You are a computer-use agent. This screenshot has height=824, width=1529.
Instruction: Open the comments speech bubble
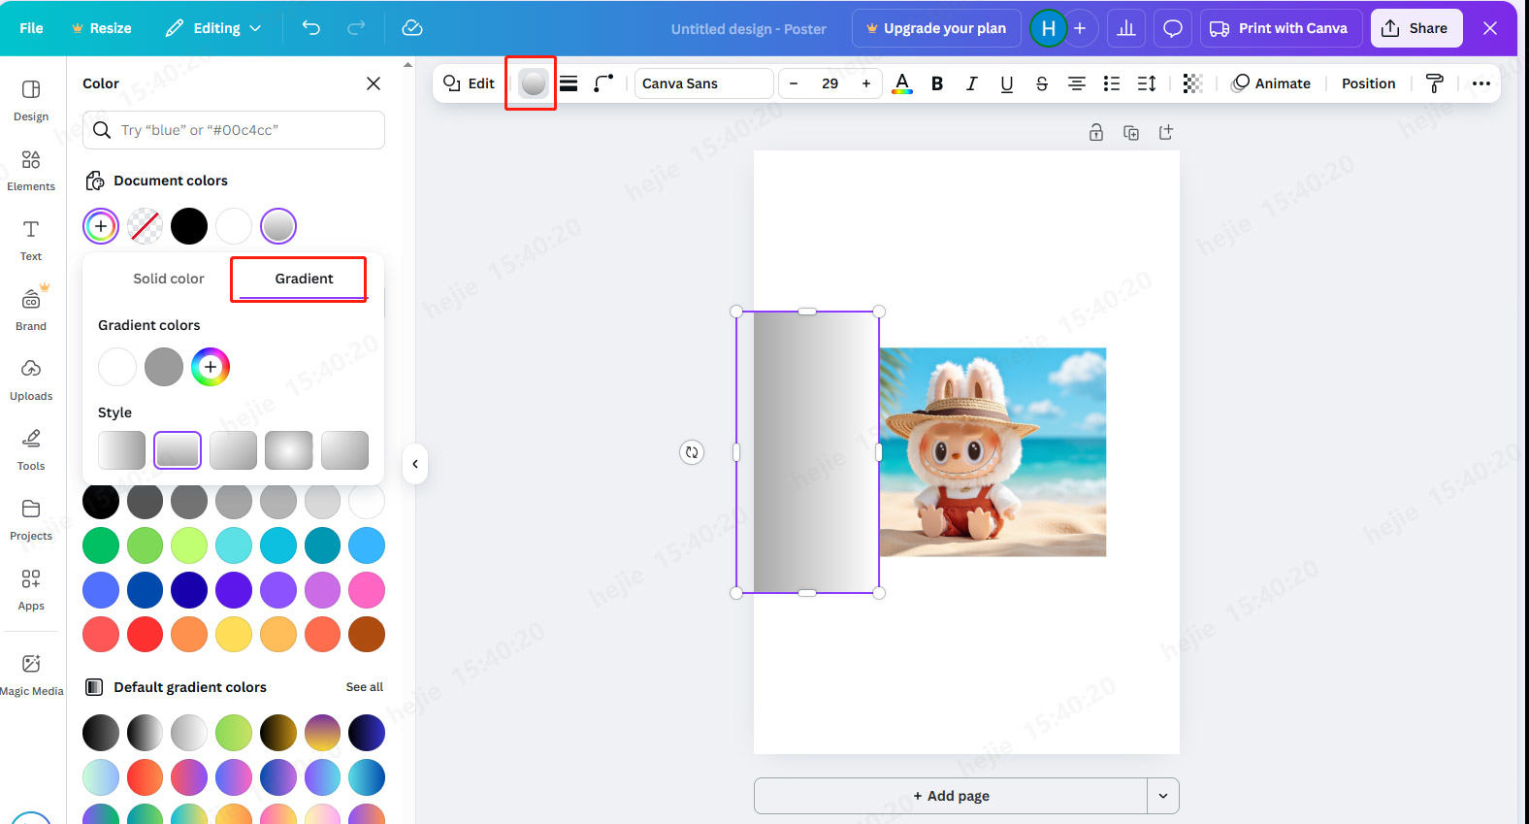click(x=1172, y=28)
